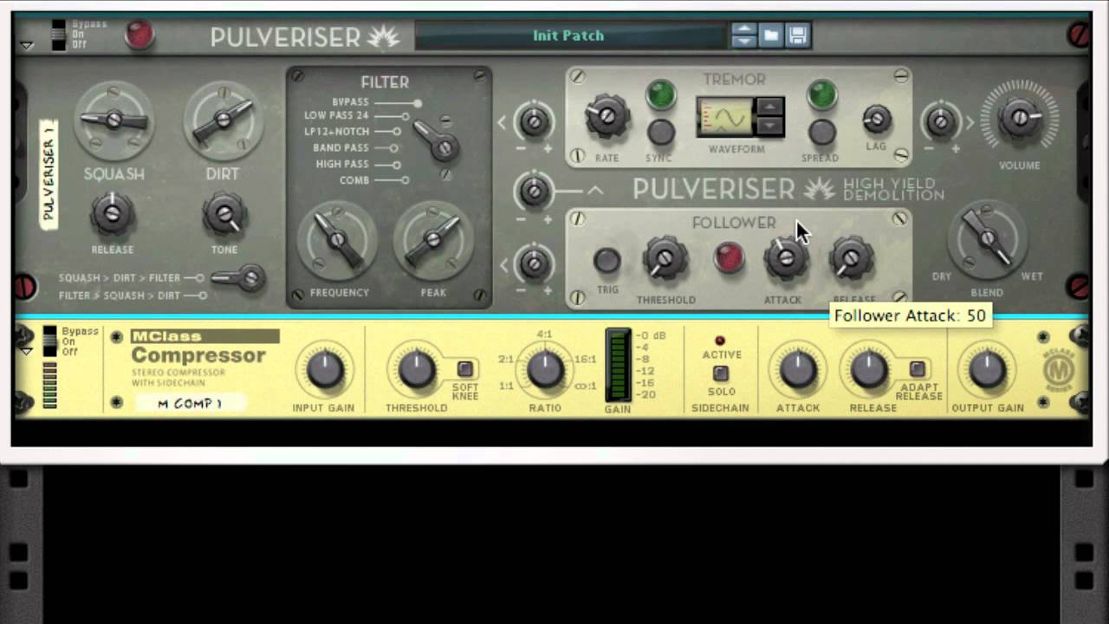
Task: Click the compressor Input Gain knob
Action: [x=324, y=371]
